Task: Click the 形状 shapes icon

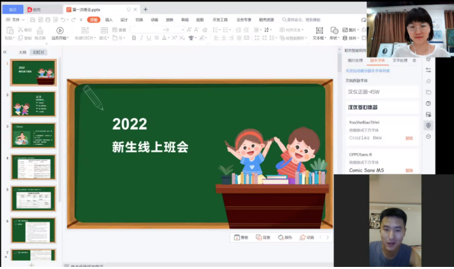Action: coord(334,30)
